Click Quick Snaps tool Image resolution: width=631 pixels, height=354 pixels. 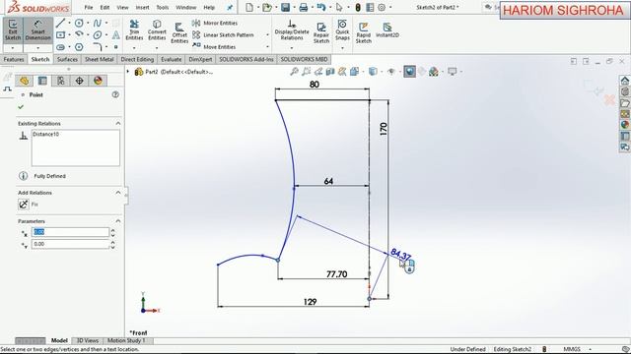(x=342, y=30)
